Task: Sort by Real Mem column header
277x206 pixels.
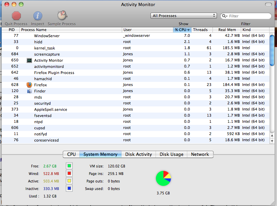Action: click(x=227, y=30)
